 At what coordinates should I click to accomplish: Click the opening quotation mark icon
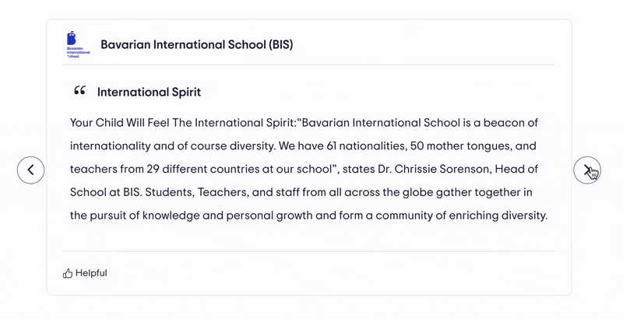tap(79, 92)
